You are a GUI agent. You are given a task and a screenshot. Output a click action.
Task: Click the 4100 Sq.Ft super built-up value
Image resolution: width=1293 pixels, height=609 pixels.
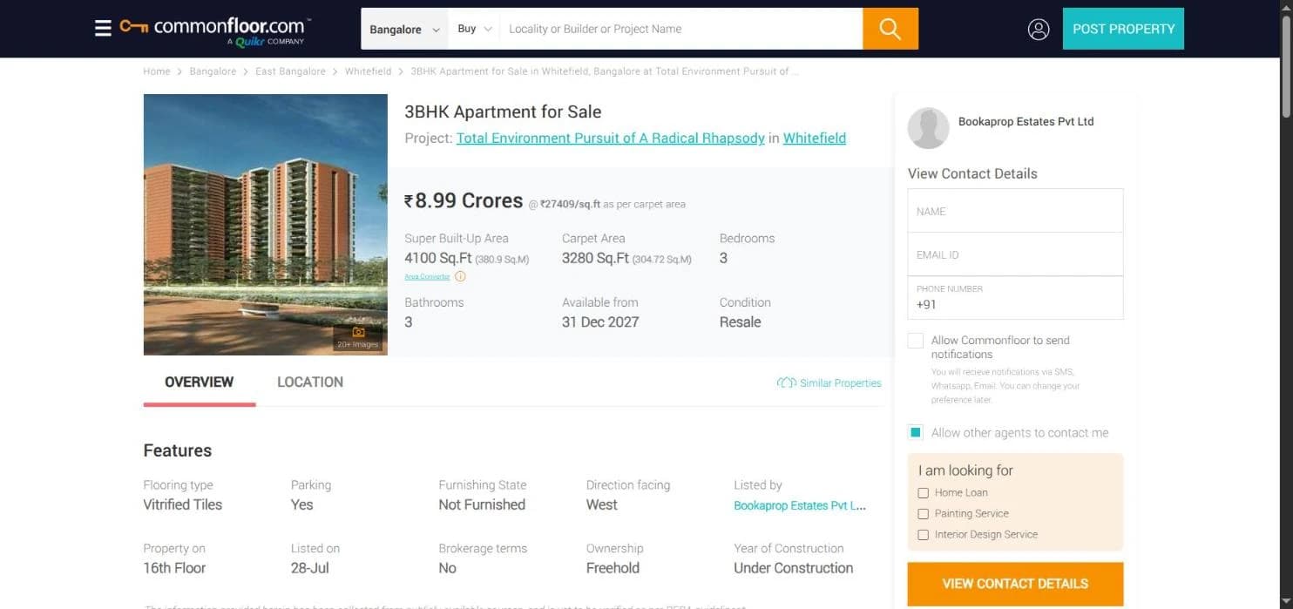pyautogui.click(x=438, y=258)
